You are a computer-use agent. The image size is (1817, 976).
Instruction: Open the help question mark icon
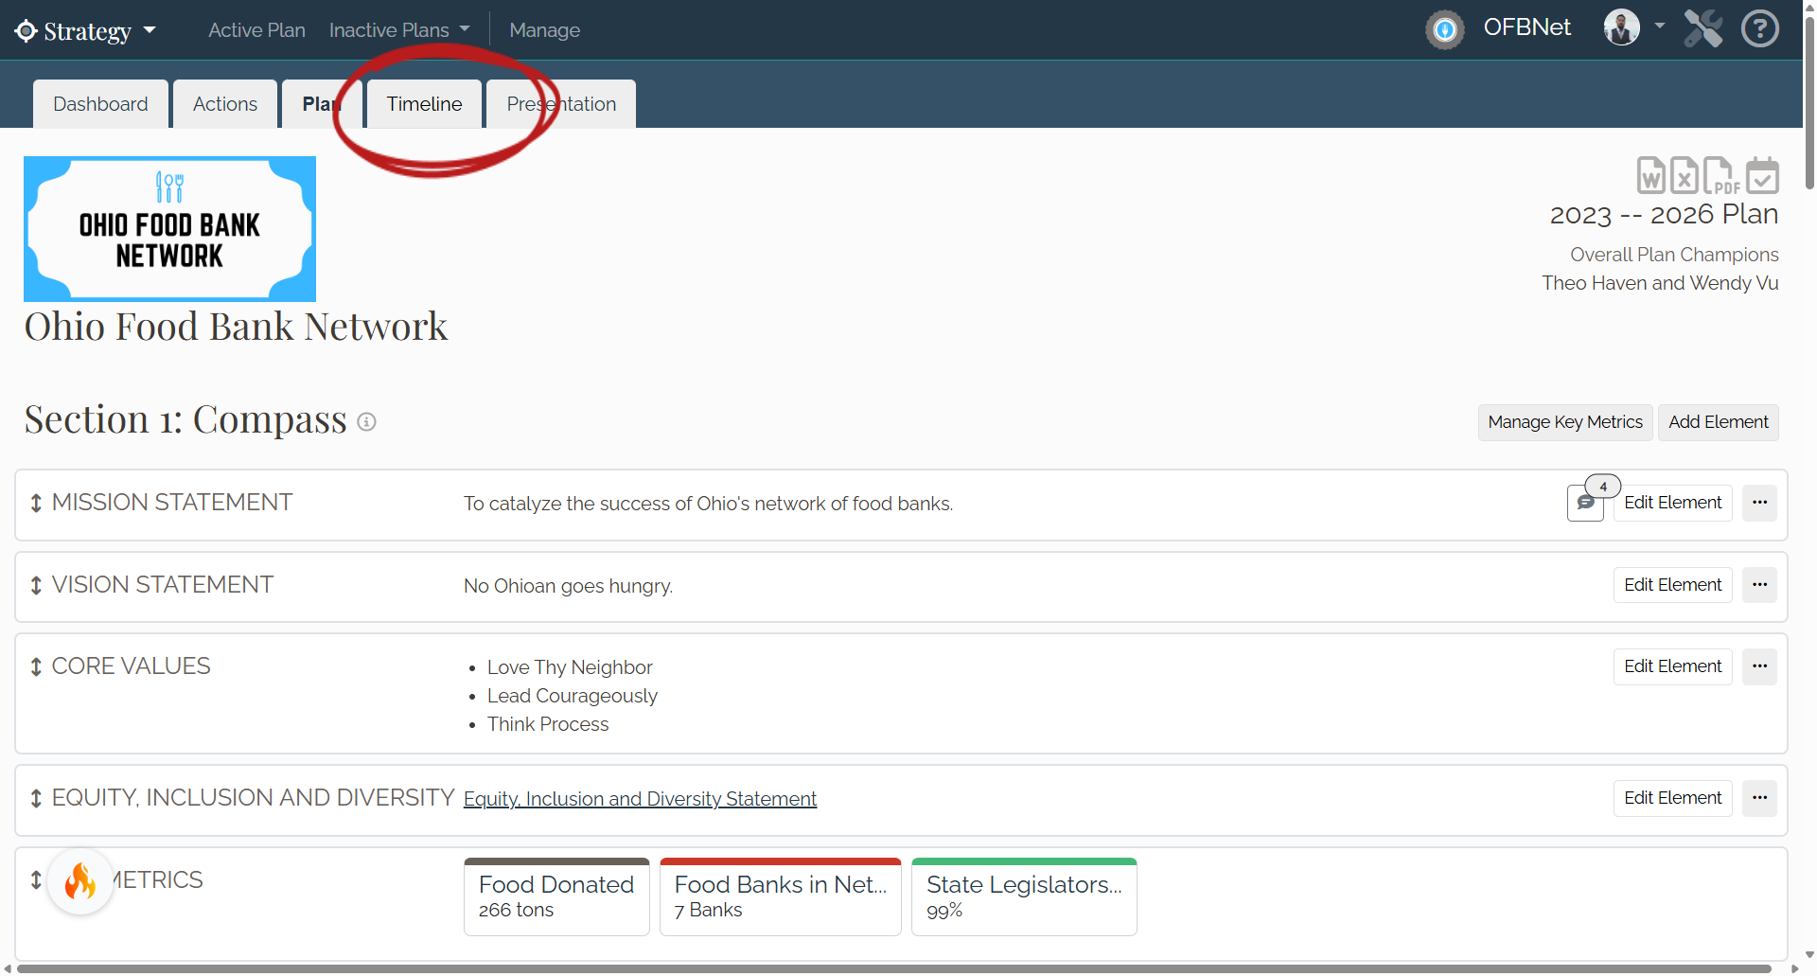(1760, 28)
